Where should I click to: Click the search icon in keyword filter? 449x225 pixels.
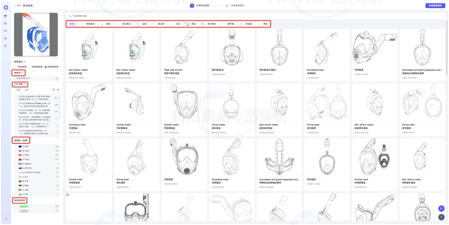57,78
